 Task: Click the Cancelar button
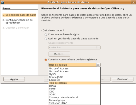point(123,79)
